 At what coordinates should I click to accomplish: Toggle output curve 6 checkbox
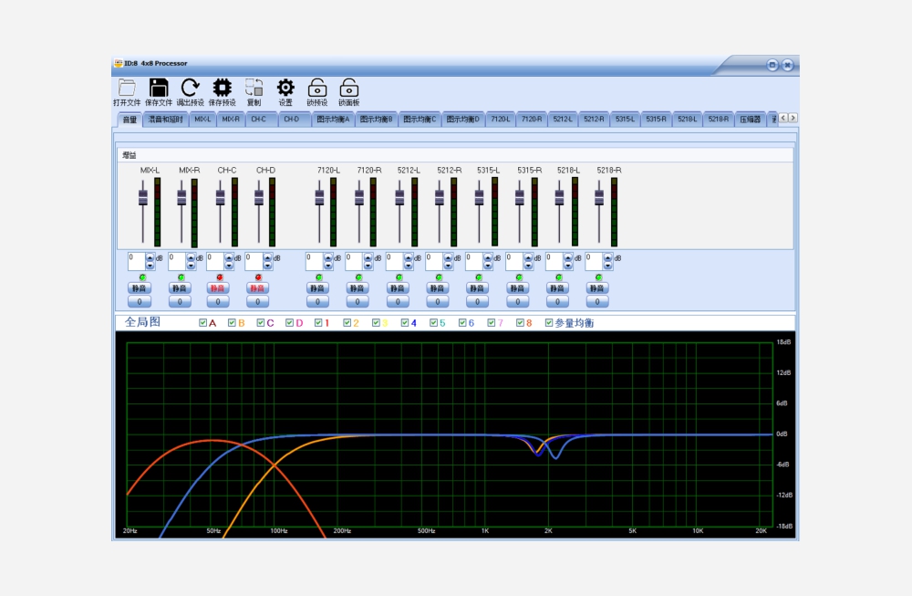click(462, 322)
